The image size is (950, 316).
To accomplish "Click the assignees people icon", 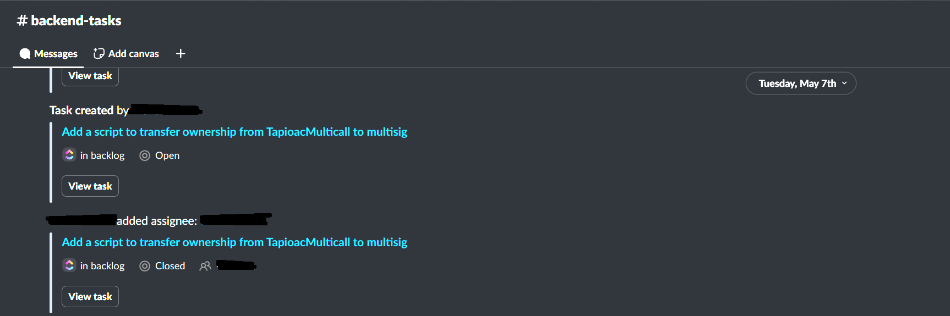I will [205, 266].
